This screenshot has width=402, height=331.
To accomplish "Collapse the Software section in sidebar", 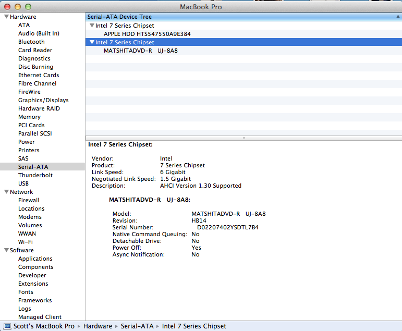I will (x=7, y=250).
